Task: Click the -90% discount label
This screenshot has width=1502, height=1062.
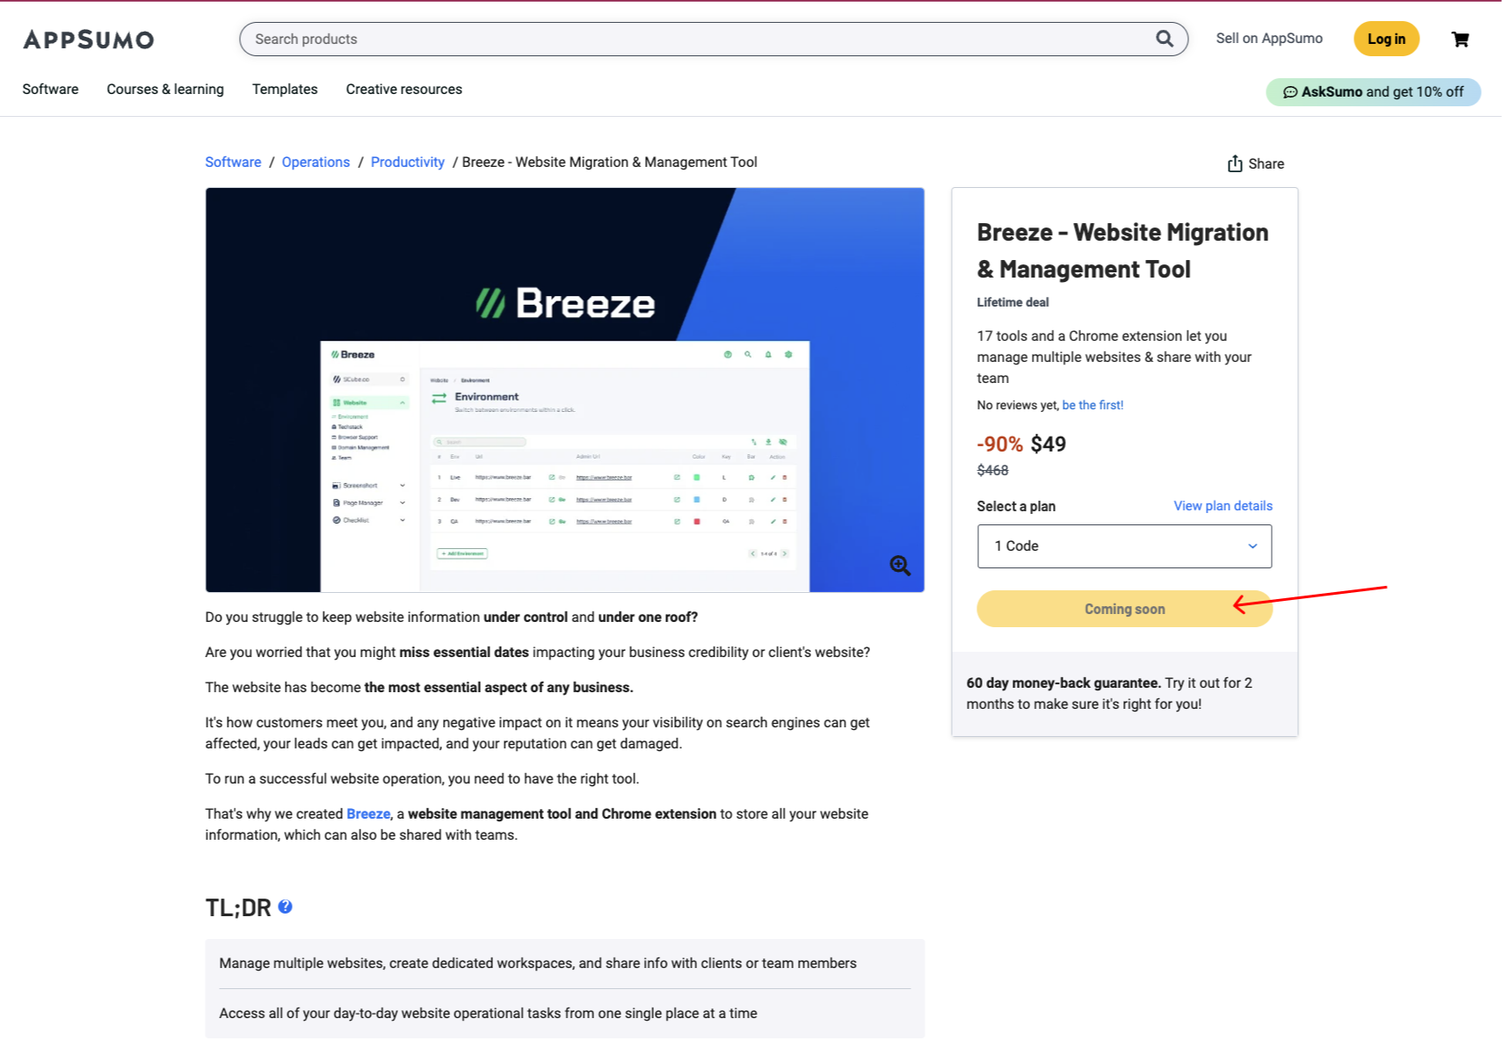Action: 999,444
